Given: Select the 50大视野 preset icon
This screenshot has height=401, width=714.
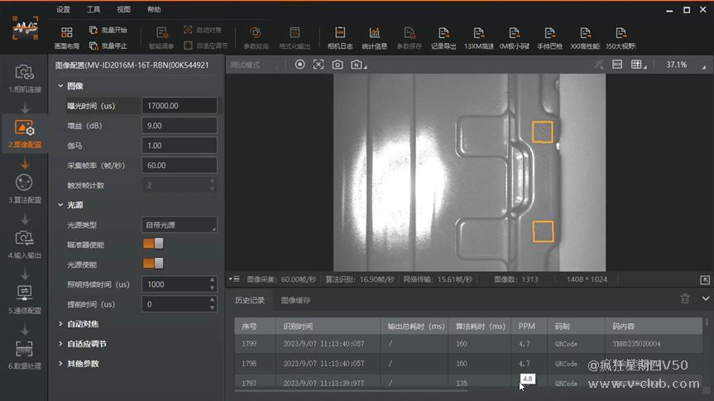Looking at the screenshot, I should pos(621,37).
